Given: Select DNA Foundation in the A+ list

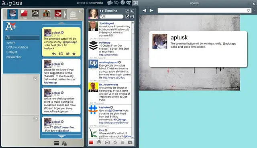Looking at the screenshot, I should click(17, 47).
